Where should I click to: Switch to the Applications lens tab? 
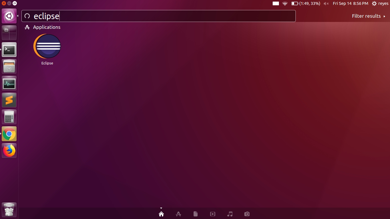178,214
